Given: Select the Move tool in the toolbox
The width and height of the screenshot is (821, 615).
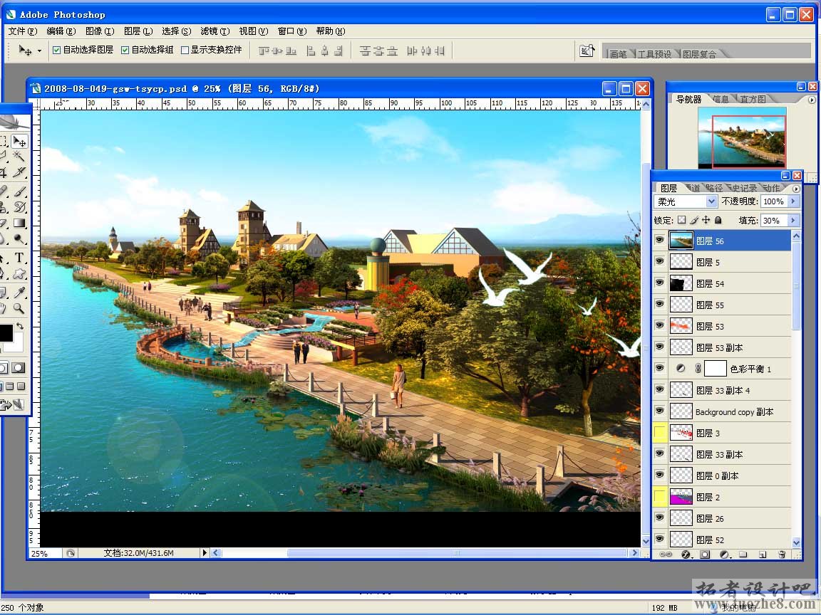Looking at the screenshot, I should (x=19, y=141).
